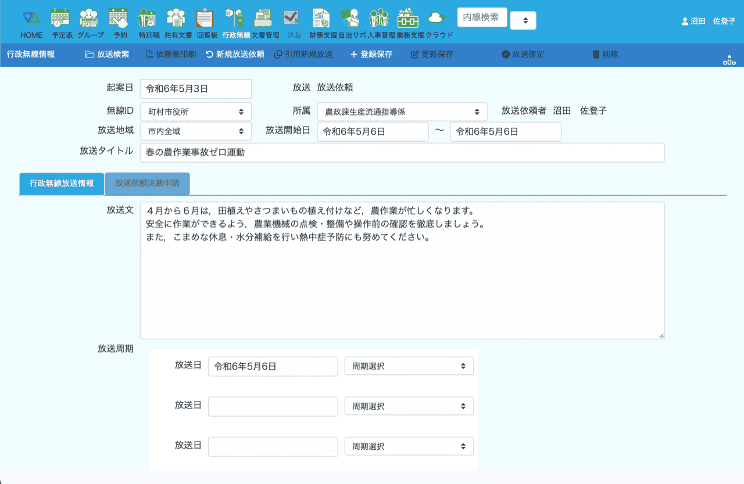Select the 行政無線放送情報 tab
Viewport: 744px width, 484px height.
(62, 183)
